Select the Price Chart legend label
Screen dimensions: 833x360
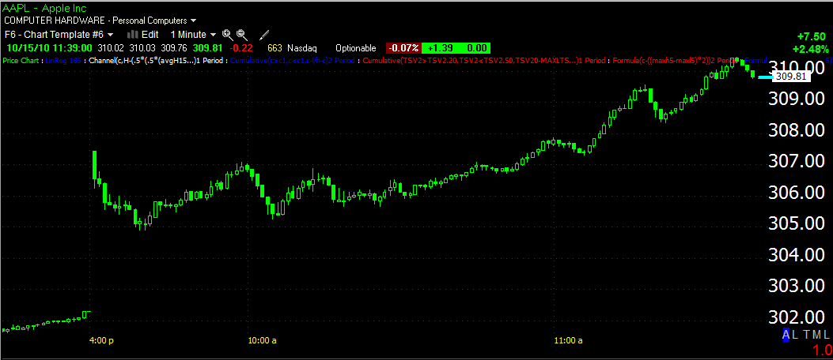click(x=19, y=61)
